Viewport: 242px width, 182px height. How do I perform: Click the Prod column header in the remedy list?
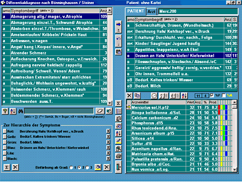(213, 102)
